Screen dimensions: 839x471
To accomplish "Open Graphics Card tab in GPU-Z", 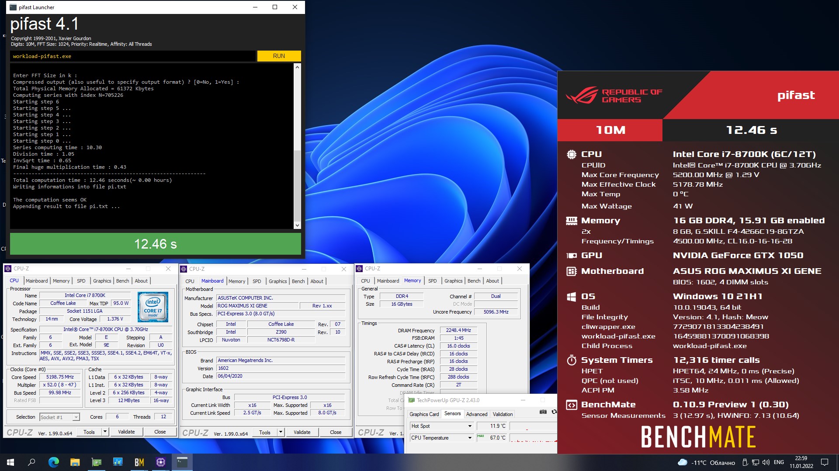I will click(424, 414).
